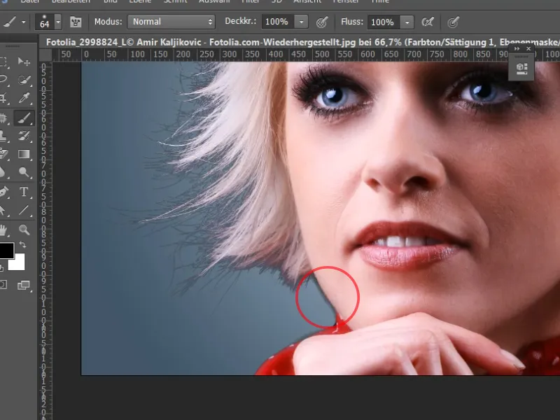
Task: Select the Eyedropper tool
Action: point(24,98)
